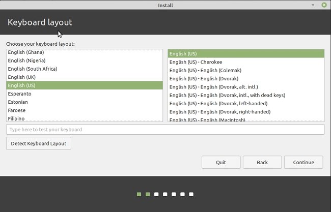Select English (Ghana) in the layout list
The image size is (331, 212).
point(85,52)
